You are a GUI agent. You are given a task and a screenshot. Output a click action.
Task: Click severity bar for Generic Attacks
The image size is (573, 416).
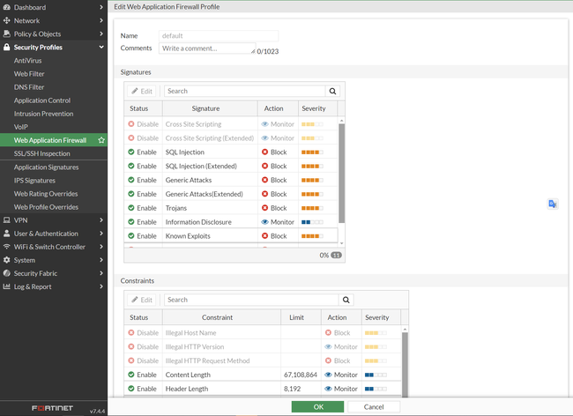pyautogui.click(x=312, y=180)
